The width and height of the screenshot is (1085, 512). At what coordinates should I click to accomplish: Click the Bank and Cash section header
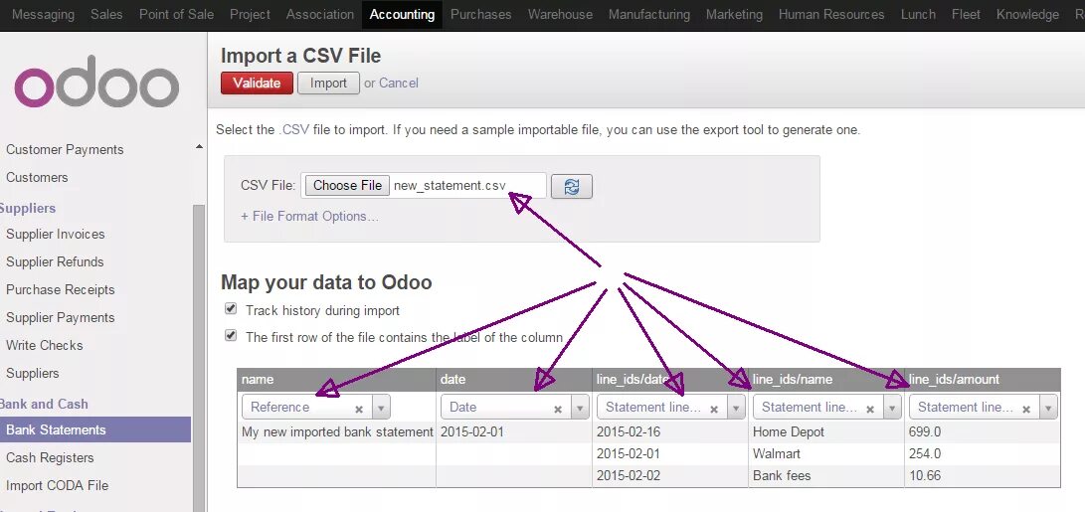pos(44,404)
